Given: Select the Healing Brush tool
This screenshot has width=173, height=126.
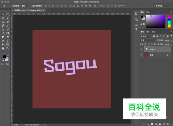Looking at the screenshot, I should (3, 26).
